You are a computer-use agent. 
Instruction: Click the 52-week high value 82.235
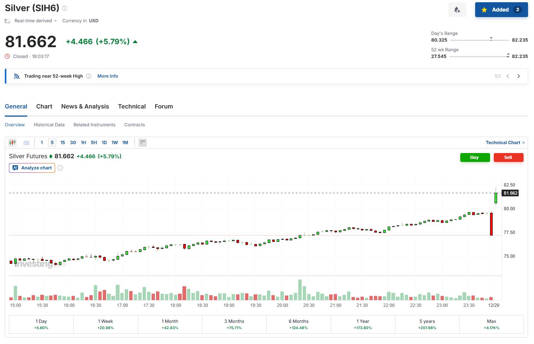(520, 56)
